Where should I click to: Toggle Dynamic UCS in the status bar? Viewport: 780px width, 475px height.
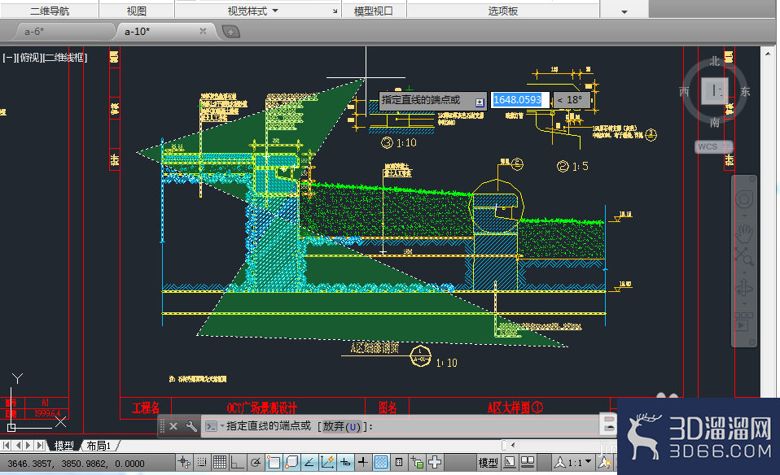(x=326, y=463)
